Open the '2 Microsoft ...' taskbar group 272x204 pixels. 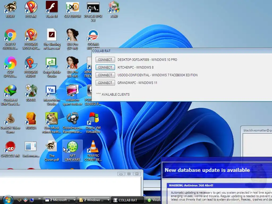(60, 200)
